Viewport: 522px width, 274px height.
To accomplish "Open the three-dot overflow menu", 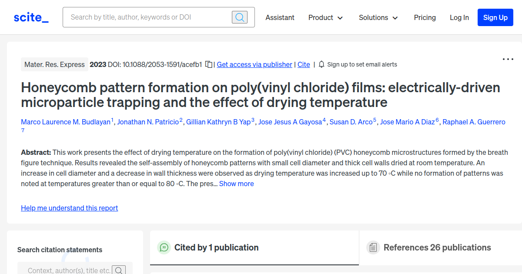I will (x=508, y=59).
